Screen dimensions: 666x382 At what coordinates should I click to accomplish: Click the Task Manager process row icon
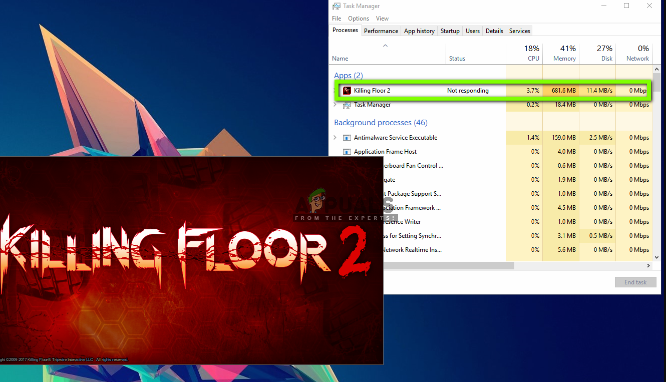[x=347, y=105]
